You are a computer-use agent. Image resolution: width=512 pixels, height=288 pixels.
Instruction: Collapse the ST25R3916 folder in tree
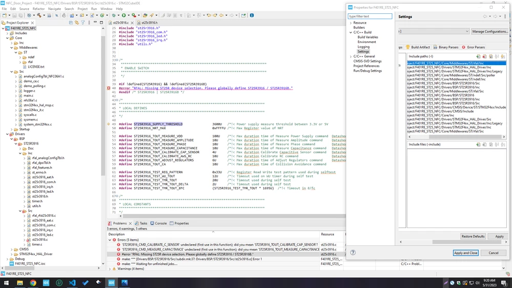pyautogui.click(x=16, y=143)
